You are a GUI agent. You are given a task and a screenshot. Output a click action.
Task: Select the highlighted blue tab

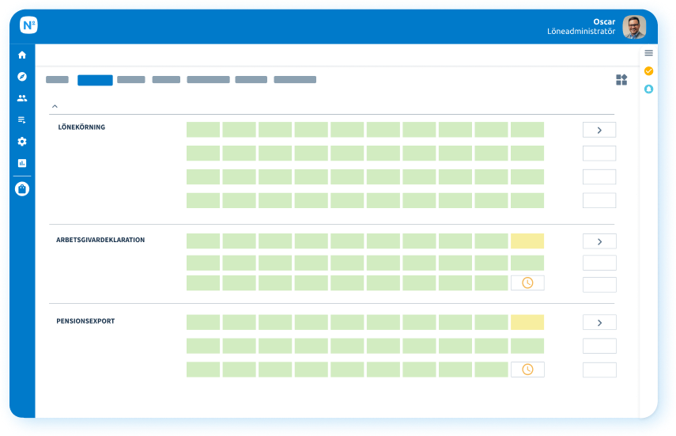coord(95,80)
